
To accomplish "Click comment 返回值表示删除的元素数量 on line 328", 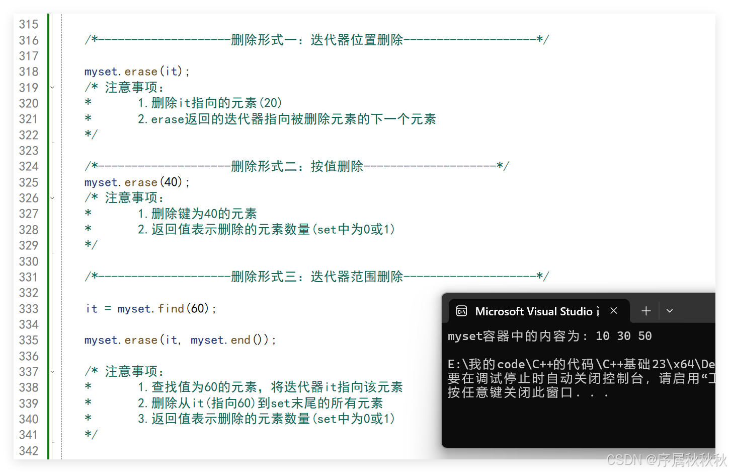I will pos(230,229).
